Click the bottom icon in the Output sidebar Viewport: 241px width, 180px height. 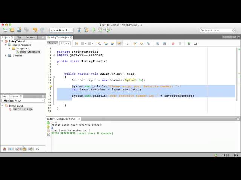point(49,135)
